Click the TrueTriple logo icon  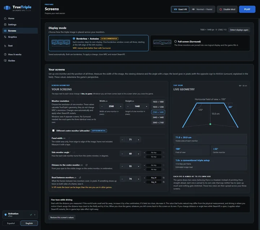[7, 8]
